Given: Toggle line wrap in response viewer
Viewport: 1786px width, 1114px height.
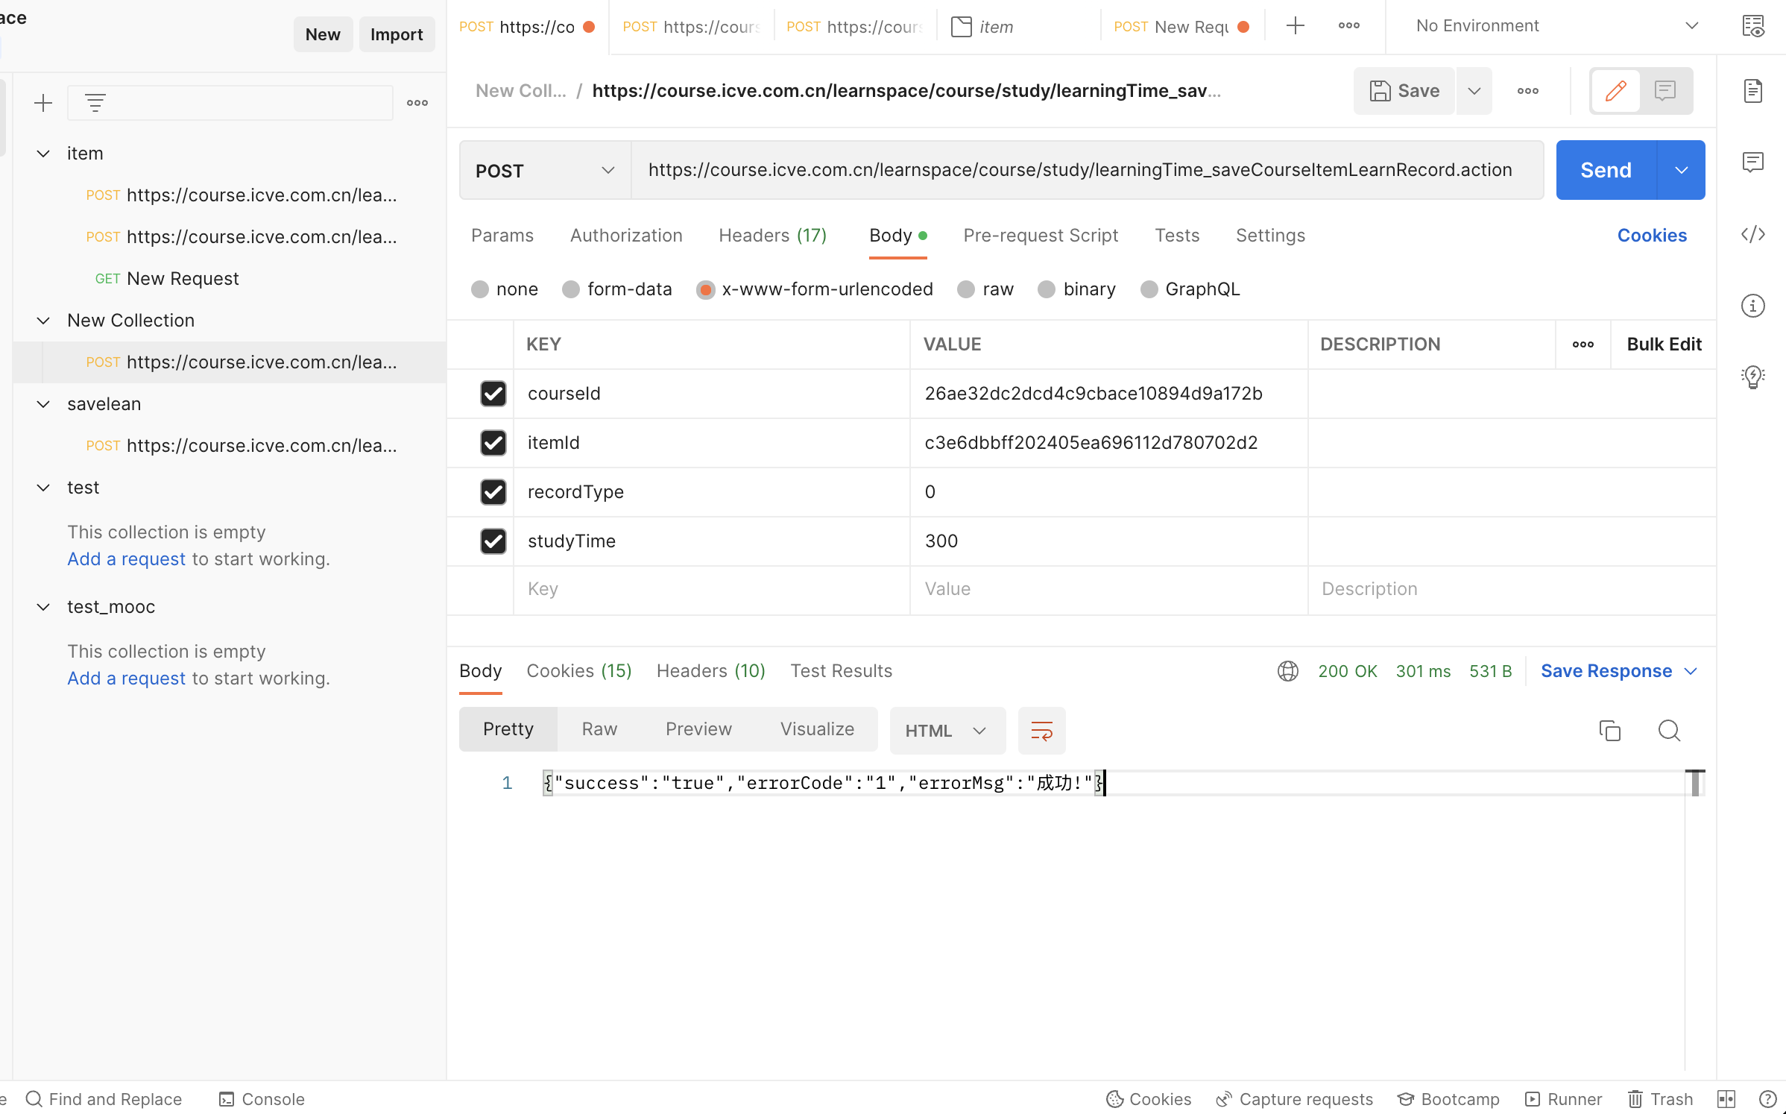Looking at the screenshot, I should 1041,730.
